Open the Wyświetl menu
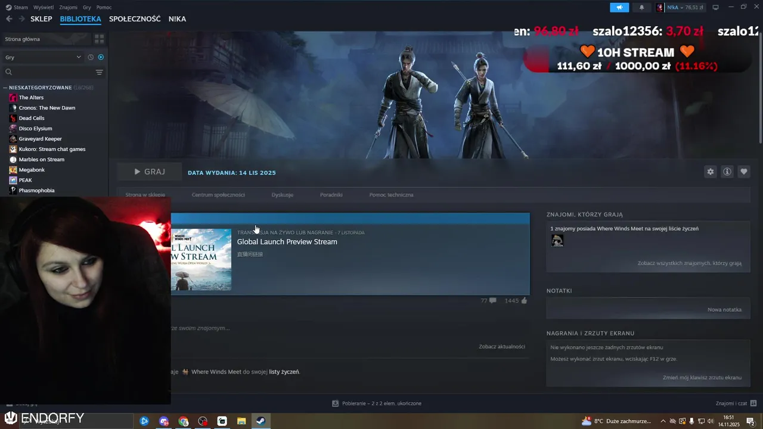 pos(43,7)
